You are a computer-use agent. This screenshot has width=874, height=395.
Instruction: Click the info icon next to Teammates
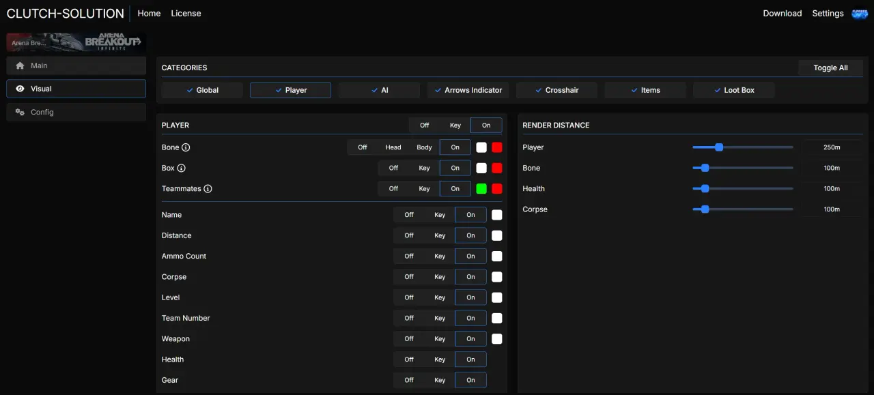(208, 189)
